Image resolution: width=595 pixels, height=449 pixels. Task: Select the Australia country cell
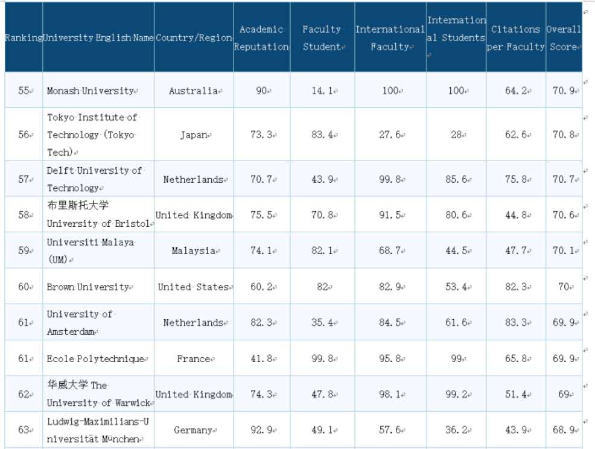pos(195,91)
